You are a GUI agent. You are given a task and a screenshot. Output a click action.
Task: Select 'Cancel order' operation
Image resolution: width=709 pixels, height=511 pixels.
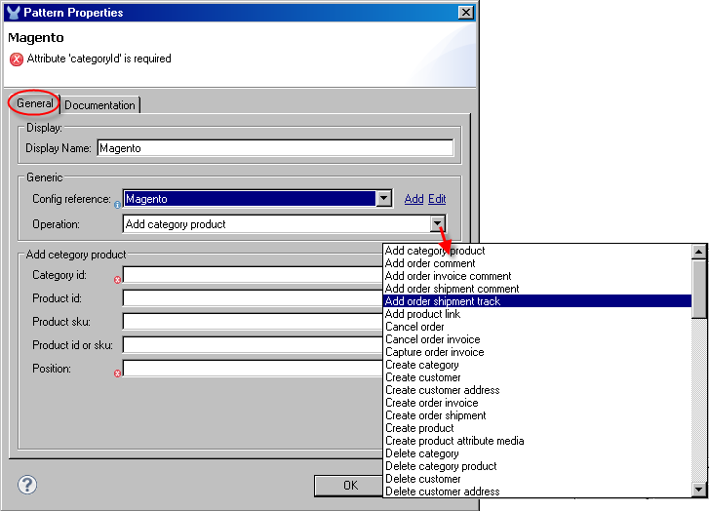point(414,327)
